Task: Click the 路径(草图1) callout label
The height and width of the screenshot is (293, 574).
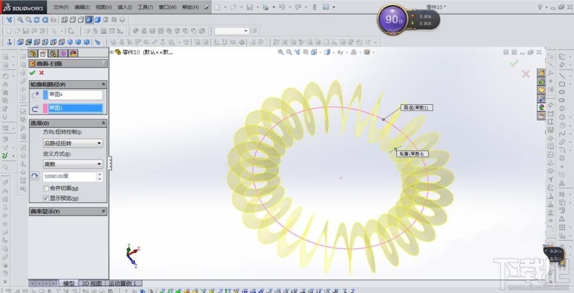Action: [x=417, y=108]
